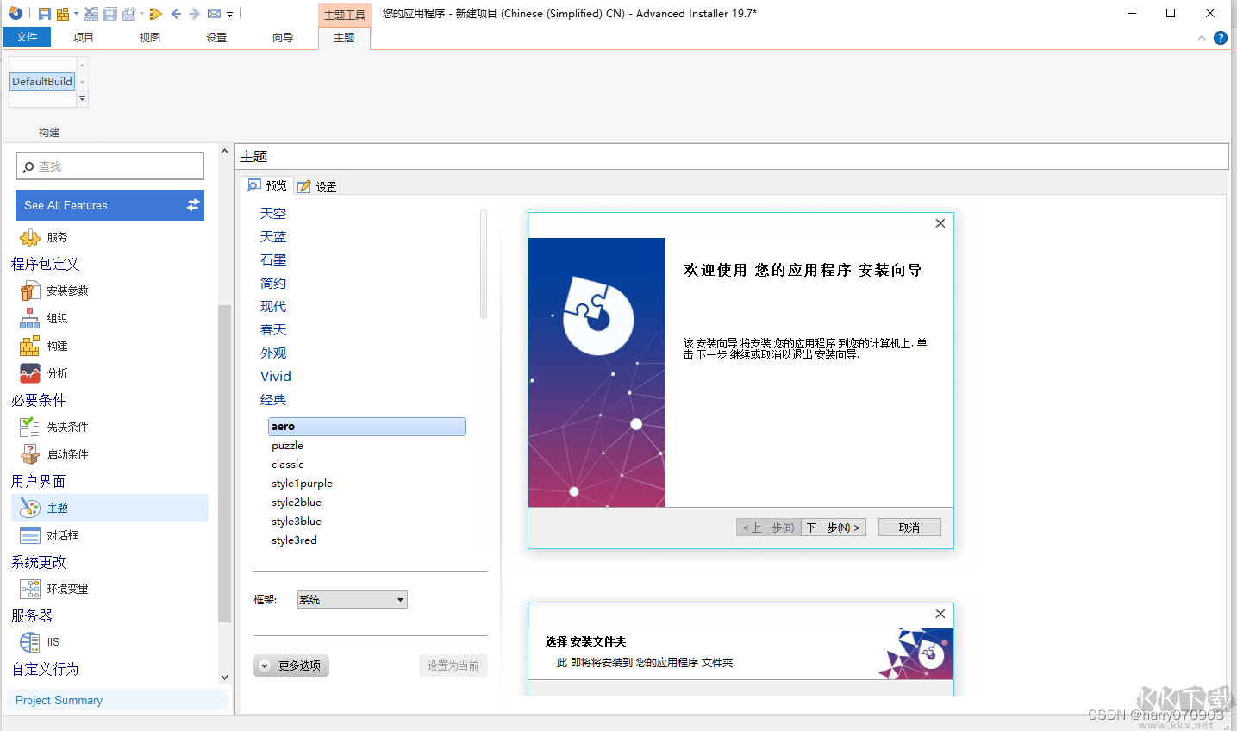This screenshot has height=731, width=1237.
Task: Select the puzzle theme from the list
Action: point(287,445)
